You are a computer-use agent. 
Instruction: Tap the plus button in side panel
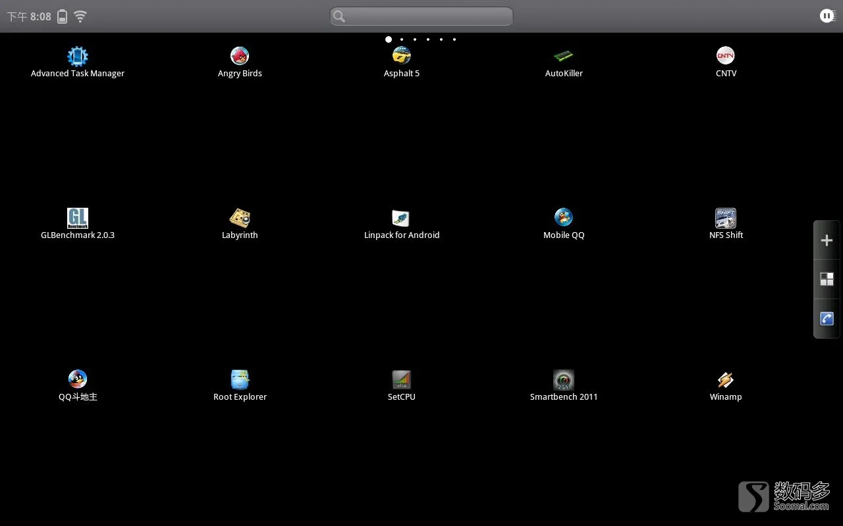pos(827,241)
